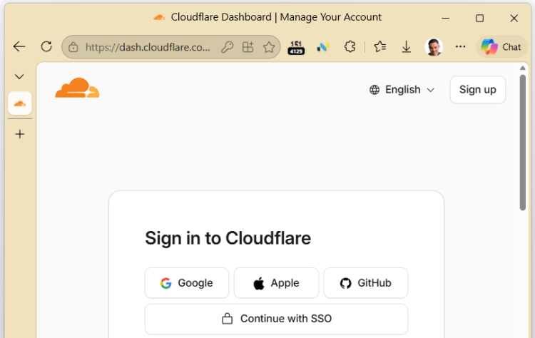535x338 pixels.
Task: Show downloads via the download arrow icon
Action: click(x=406, y=47)
